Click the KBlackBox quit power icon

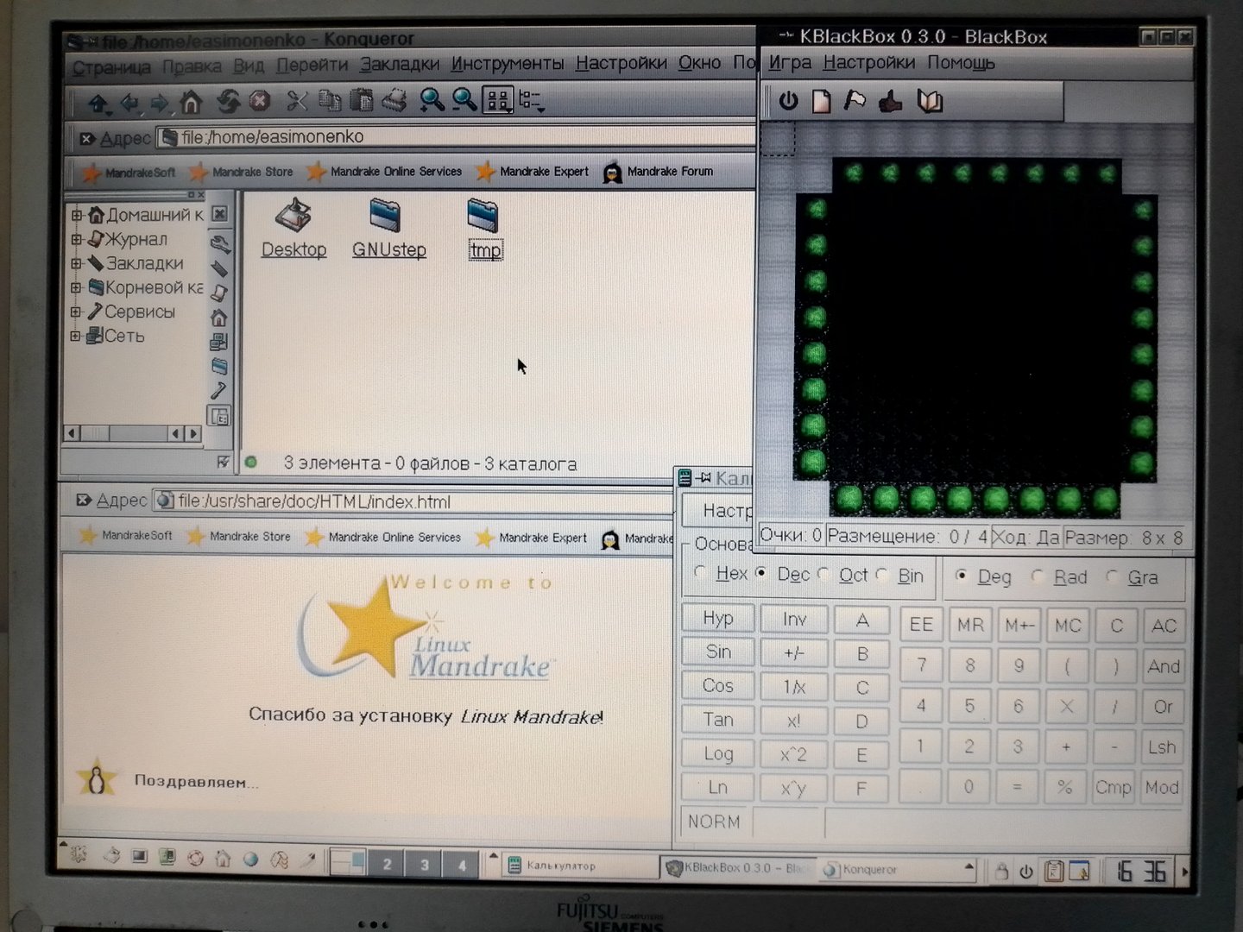click(x=788, y=101)
